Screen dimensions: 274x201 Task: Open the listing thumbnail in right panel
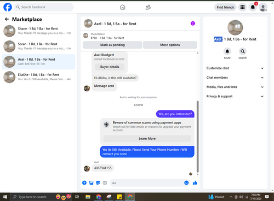(235, 27)
